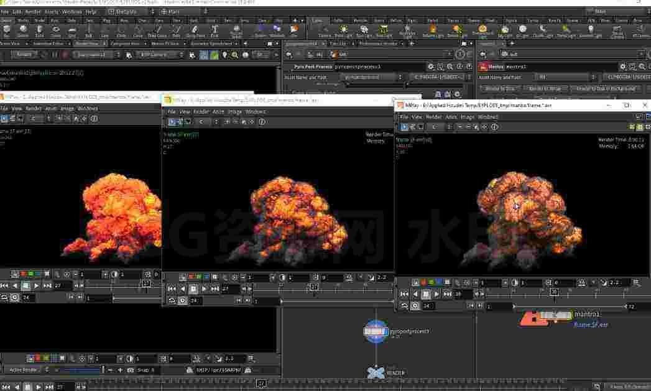
Task: Select the Box shelf tool
Action: (7, 30)
